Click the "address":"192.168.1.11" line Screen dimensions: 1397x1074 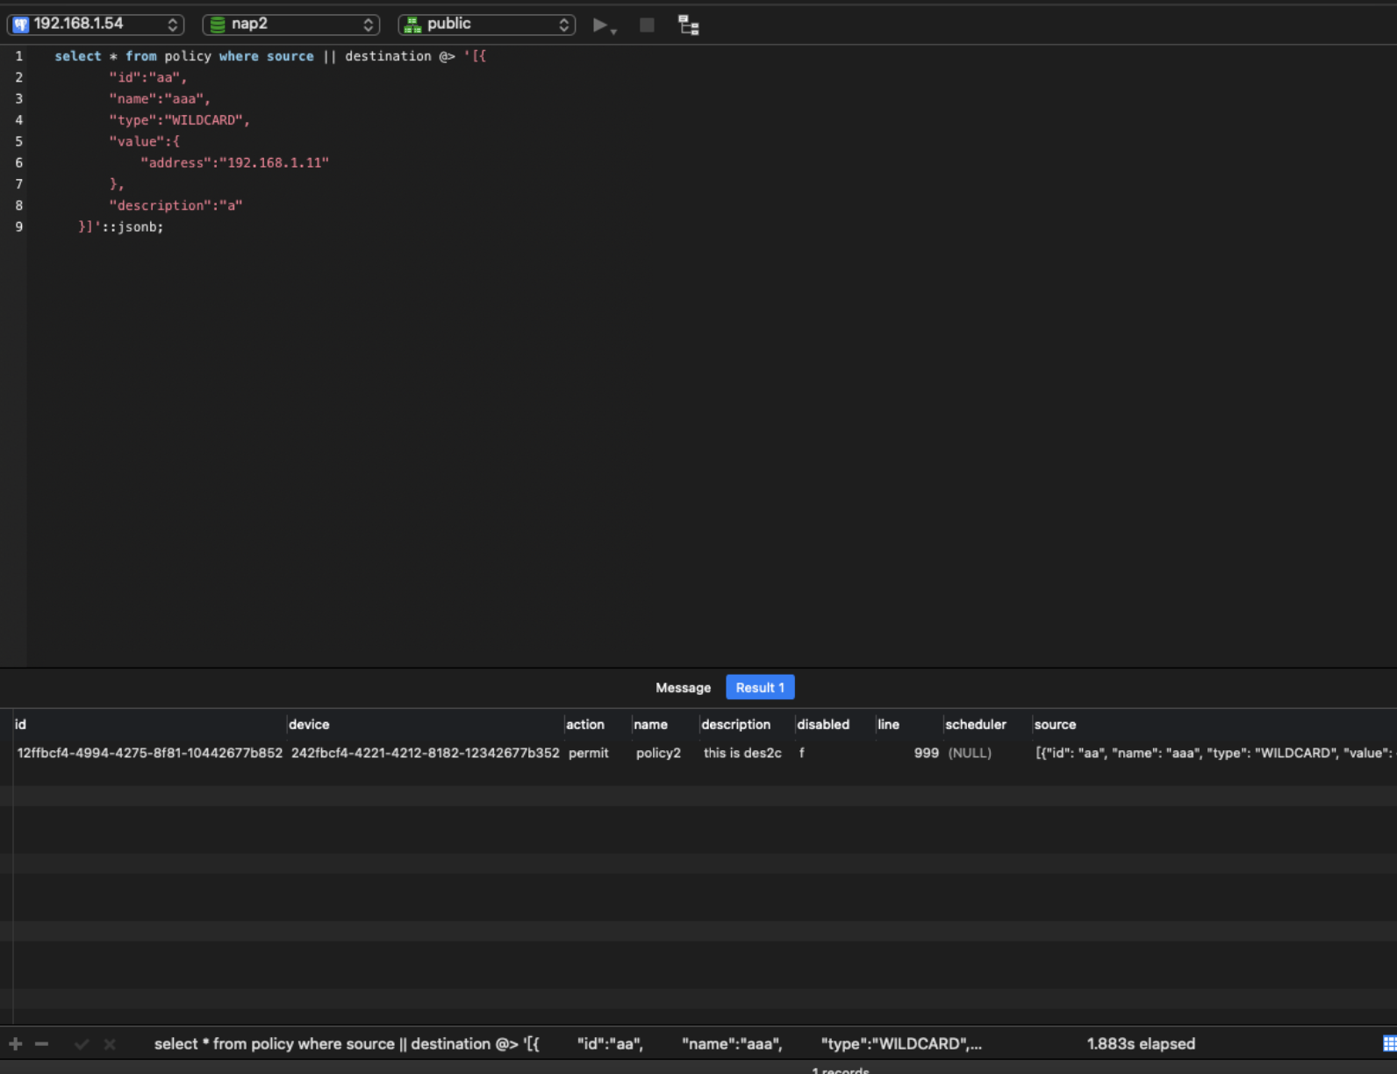(234, 162)
